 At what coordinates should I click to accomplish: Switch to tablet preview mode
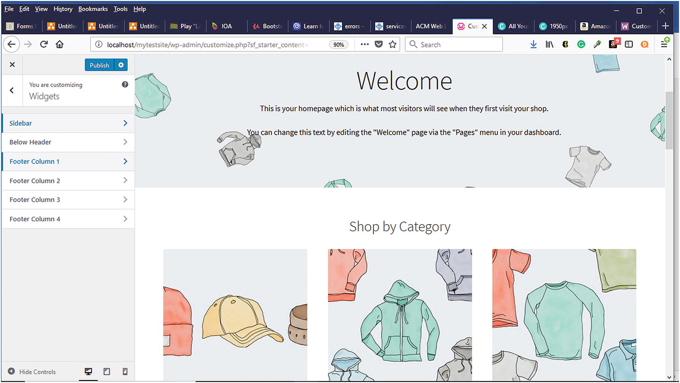click(x=107, y=372)
